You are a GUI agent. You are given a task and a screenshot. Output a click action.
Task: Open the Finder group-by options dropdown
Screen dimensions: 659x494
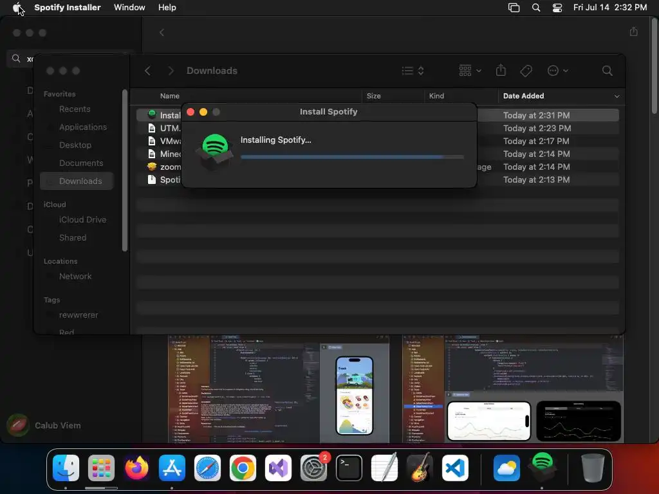click(470, 71)
